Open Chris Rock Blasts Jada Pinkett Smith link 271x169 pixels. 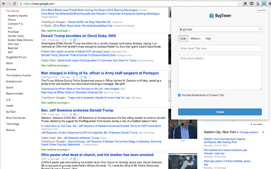point(89,10)
